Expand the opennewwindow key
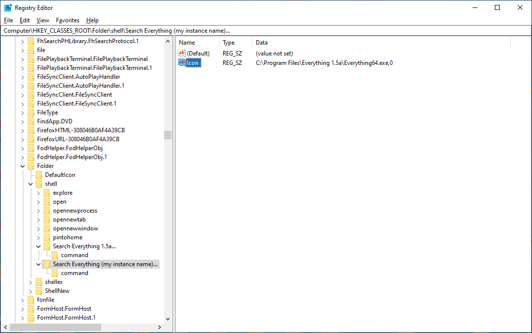 click(38, 228)
